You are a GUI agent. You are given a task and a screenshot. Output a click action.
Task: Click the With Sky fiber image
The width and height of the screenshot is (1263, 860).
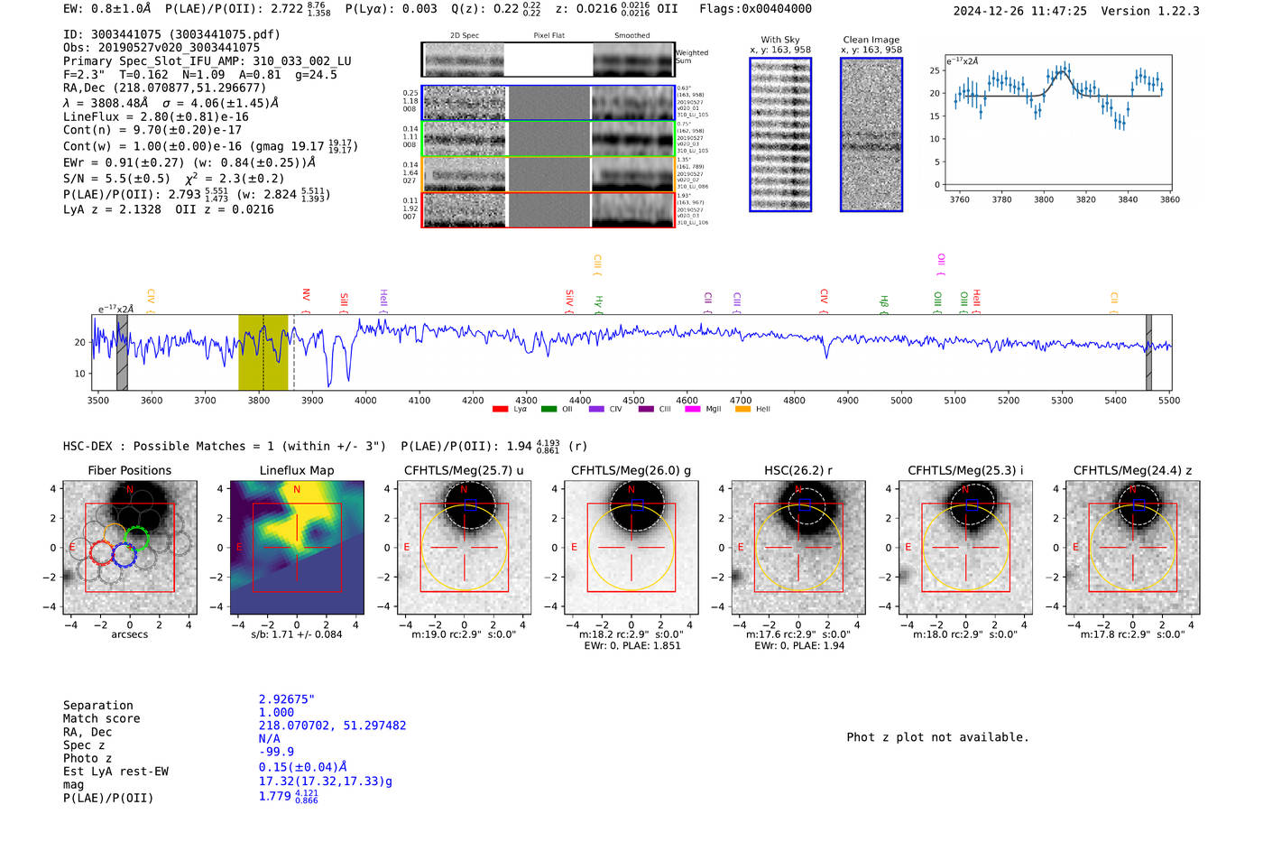[x=780, y=134]
